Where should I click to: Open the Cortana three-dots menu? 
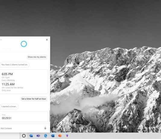tap(1, 40)
